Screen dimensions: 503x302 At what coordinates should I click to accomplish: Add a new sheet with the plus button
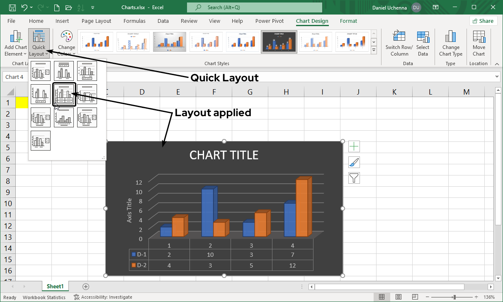coord(85,286)
